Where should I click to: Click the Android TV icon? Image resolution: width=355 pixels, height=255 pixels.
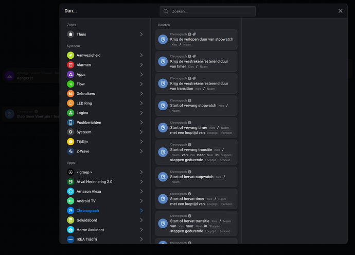tap(70, 201)
